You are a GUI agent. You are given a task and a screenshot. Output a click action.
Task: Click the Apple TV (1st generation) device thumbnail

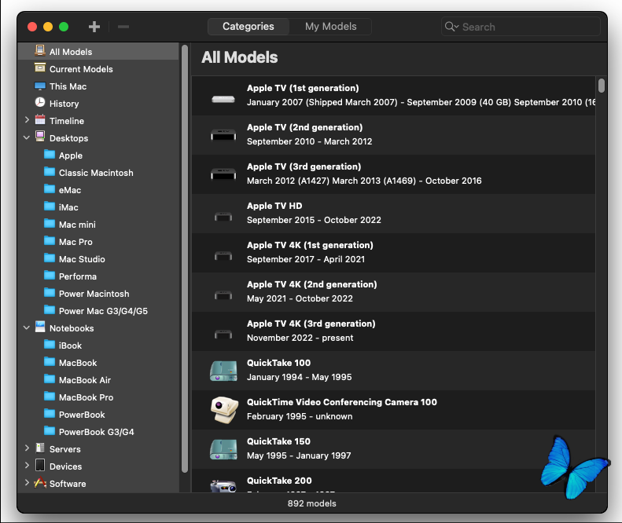(x=223, y=99)
